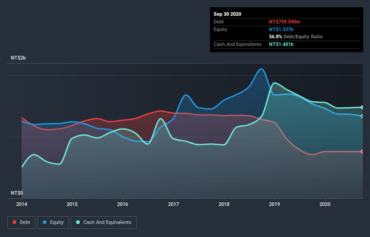Click the Debt row label in the tooltip
The height and width of the screenshot is (237, 370).
219,22
